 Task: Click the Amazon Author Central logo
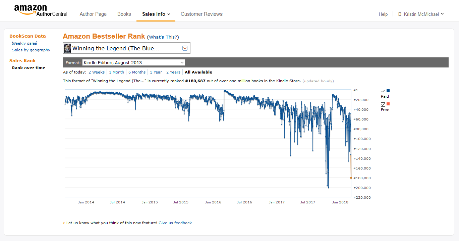point(41,11)
